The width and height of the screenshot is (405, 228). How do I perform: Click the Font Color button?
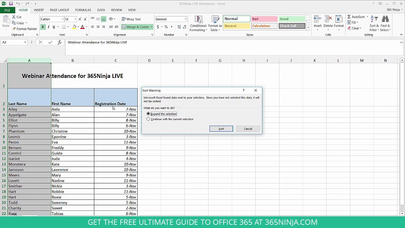pyautogui.click(x=82, y=27)
